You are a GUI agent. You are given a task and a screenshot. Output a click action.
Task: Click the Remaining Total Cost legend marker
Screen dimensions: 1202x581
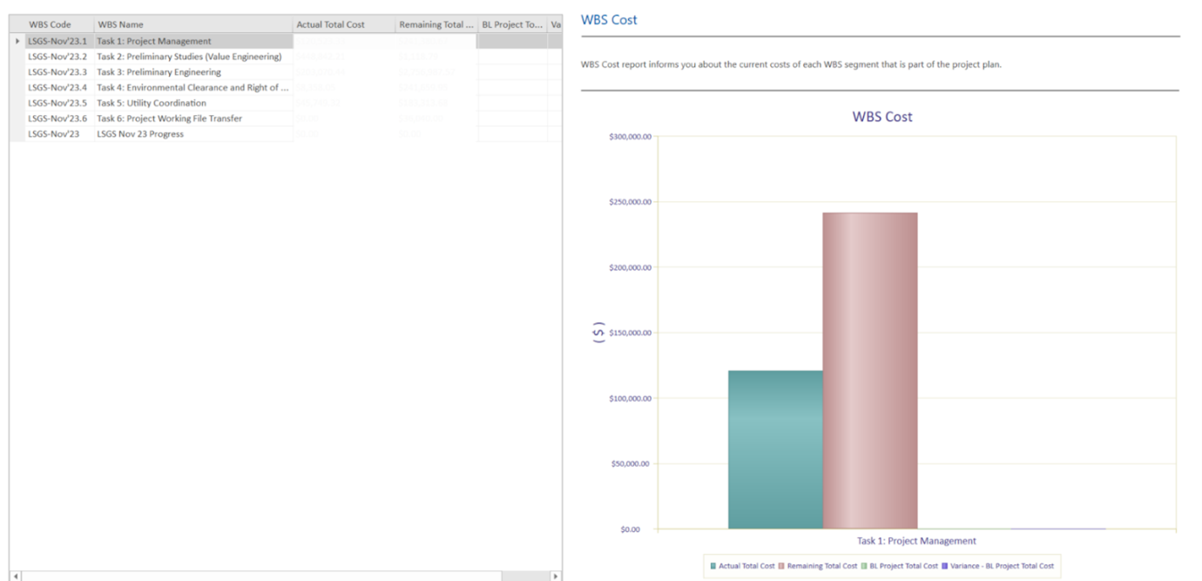[x=782, y=566]
